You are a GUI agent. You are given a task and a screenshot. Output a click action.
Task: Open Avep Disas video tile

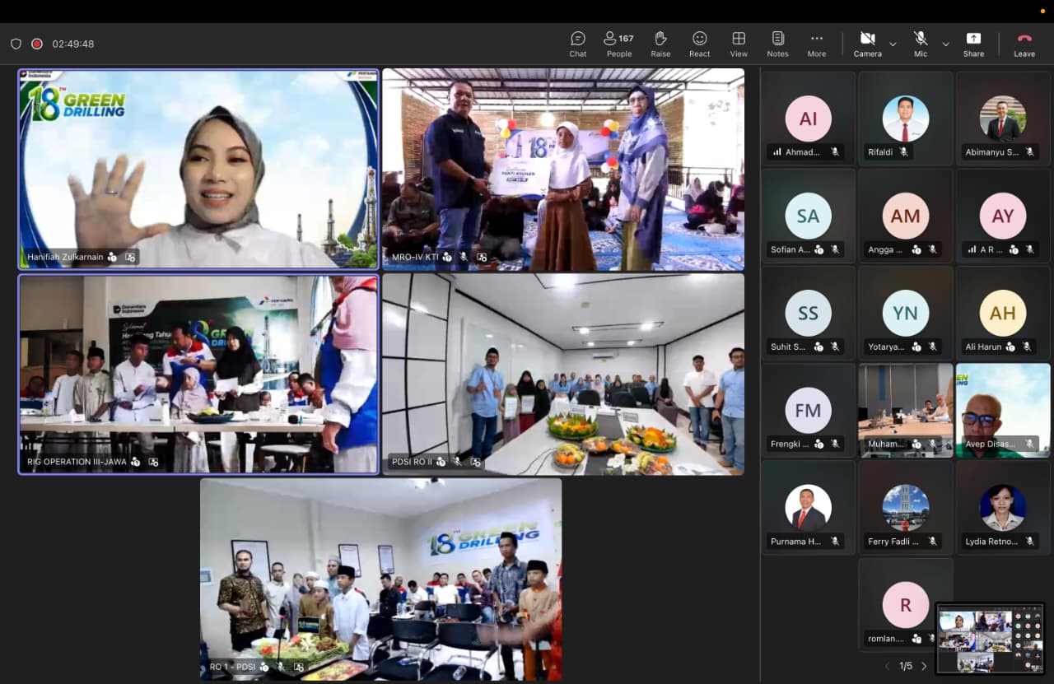1003,410
